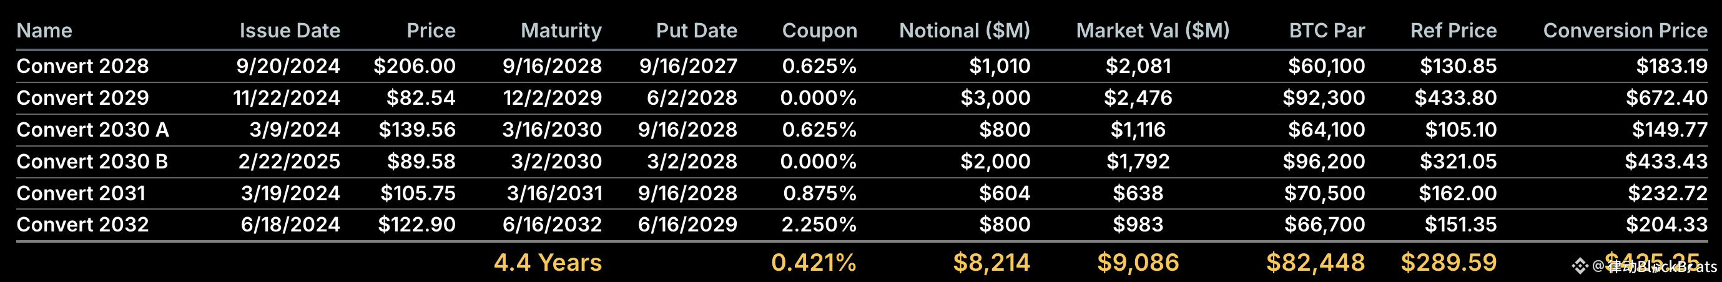Click the Maturity column header
This screenshot has width=1722, height=282.
560,31
